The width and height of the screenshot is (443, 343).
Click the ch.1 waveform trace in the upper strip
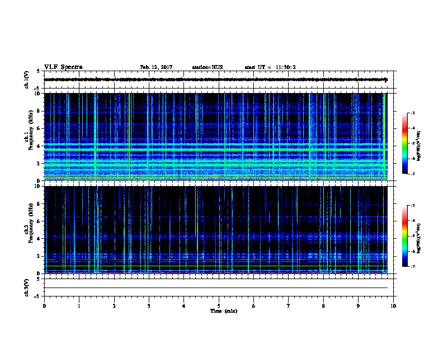point(216,80)
